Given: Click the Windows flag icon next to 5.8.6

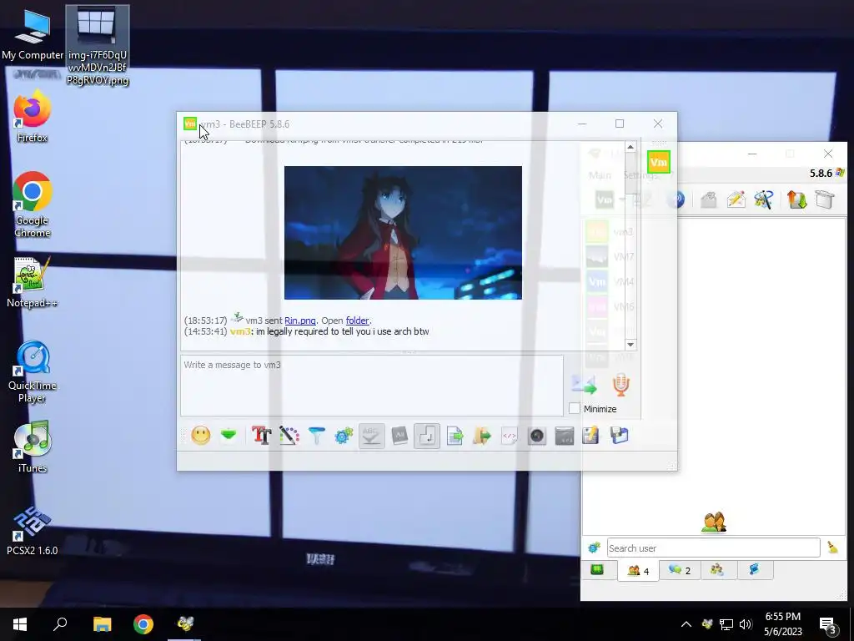Looking at the screenshot, I should [839, 173].
